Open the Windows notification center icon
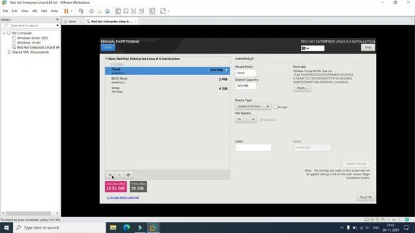 tap(407, 228)
